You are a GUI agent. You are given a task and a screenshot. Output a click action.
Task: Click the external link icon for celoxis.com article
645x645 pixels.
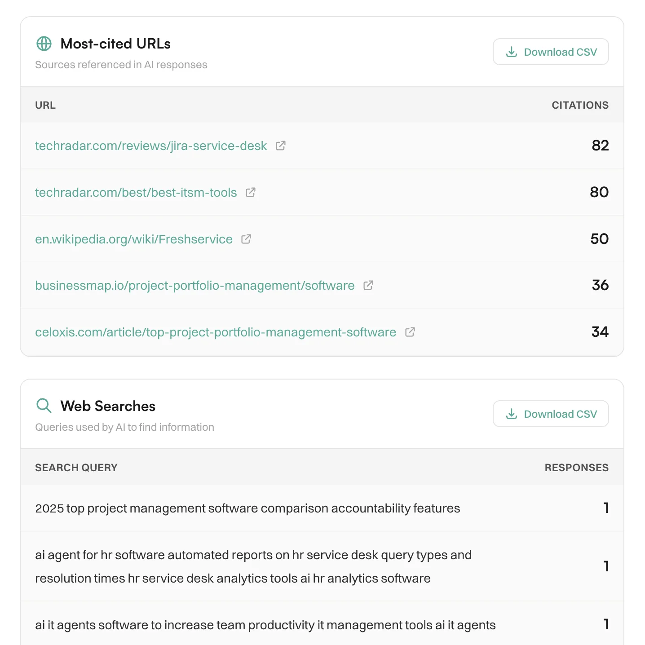[410, 332]
